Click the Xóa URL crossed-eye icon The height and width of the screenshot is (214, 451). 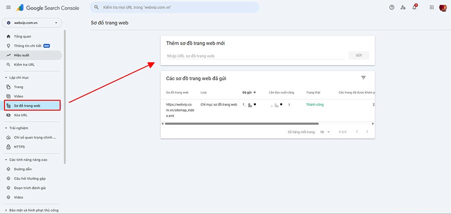9,115
